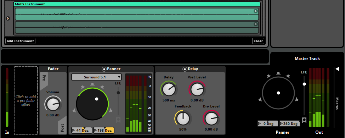Click the Master front-left speaker icon
This screenshot has width=345, height=138.
point(269,76)
